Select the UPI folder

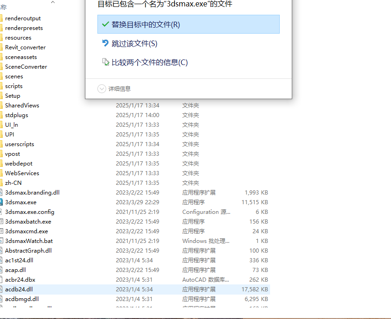(10, 135)
